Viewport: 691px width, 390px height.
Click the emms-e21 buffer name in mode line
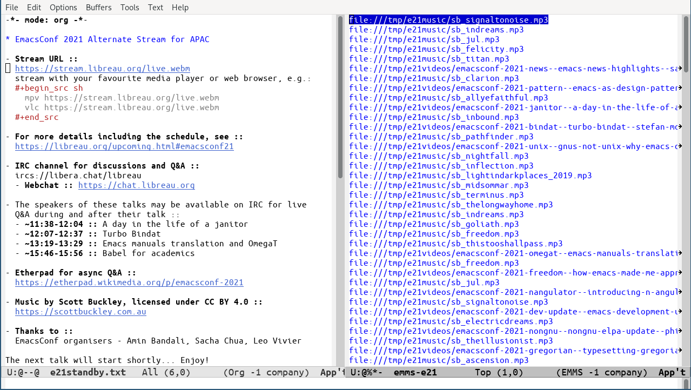click(x=415, y=372)
